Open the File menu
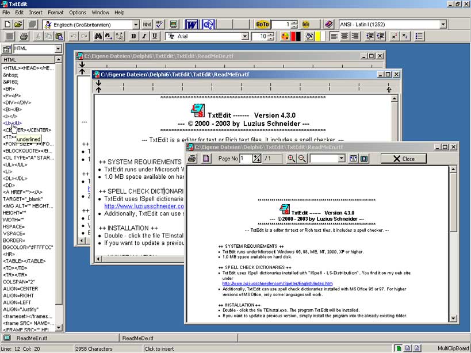This screenshot has height=353, width=471. pyautogui.click(x=6, y=13)
